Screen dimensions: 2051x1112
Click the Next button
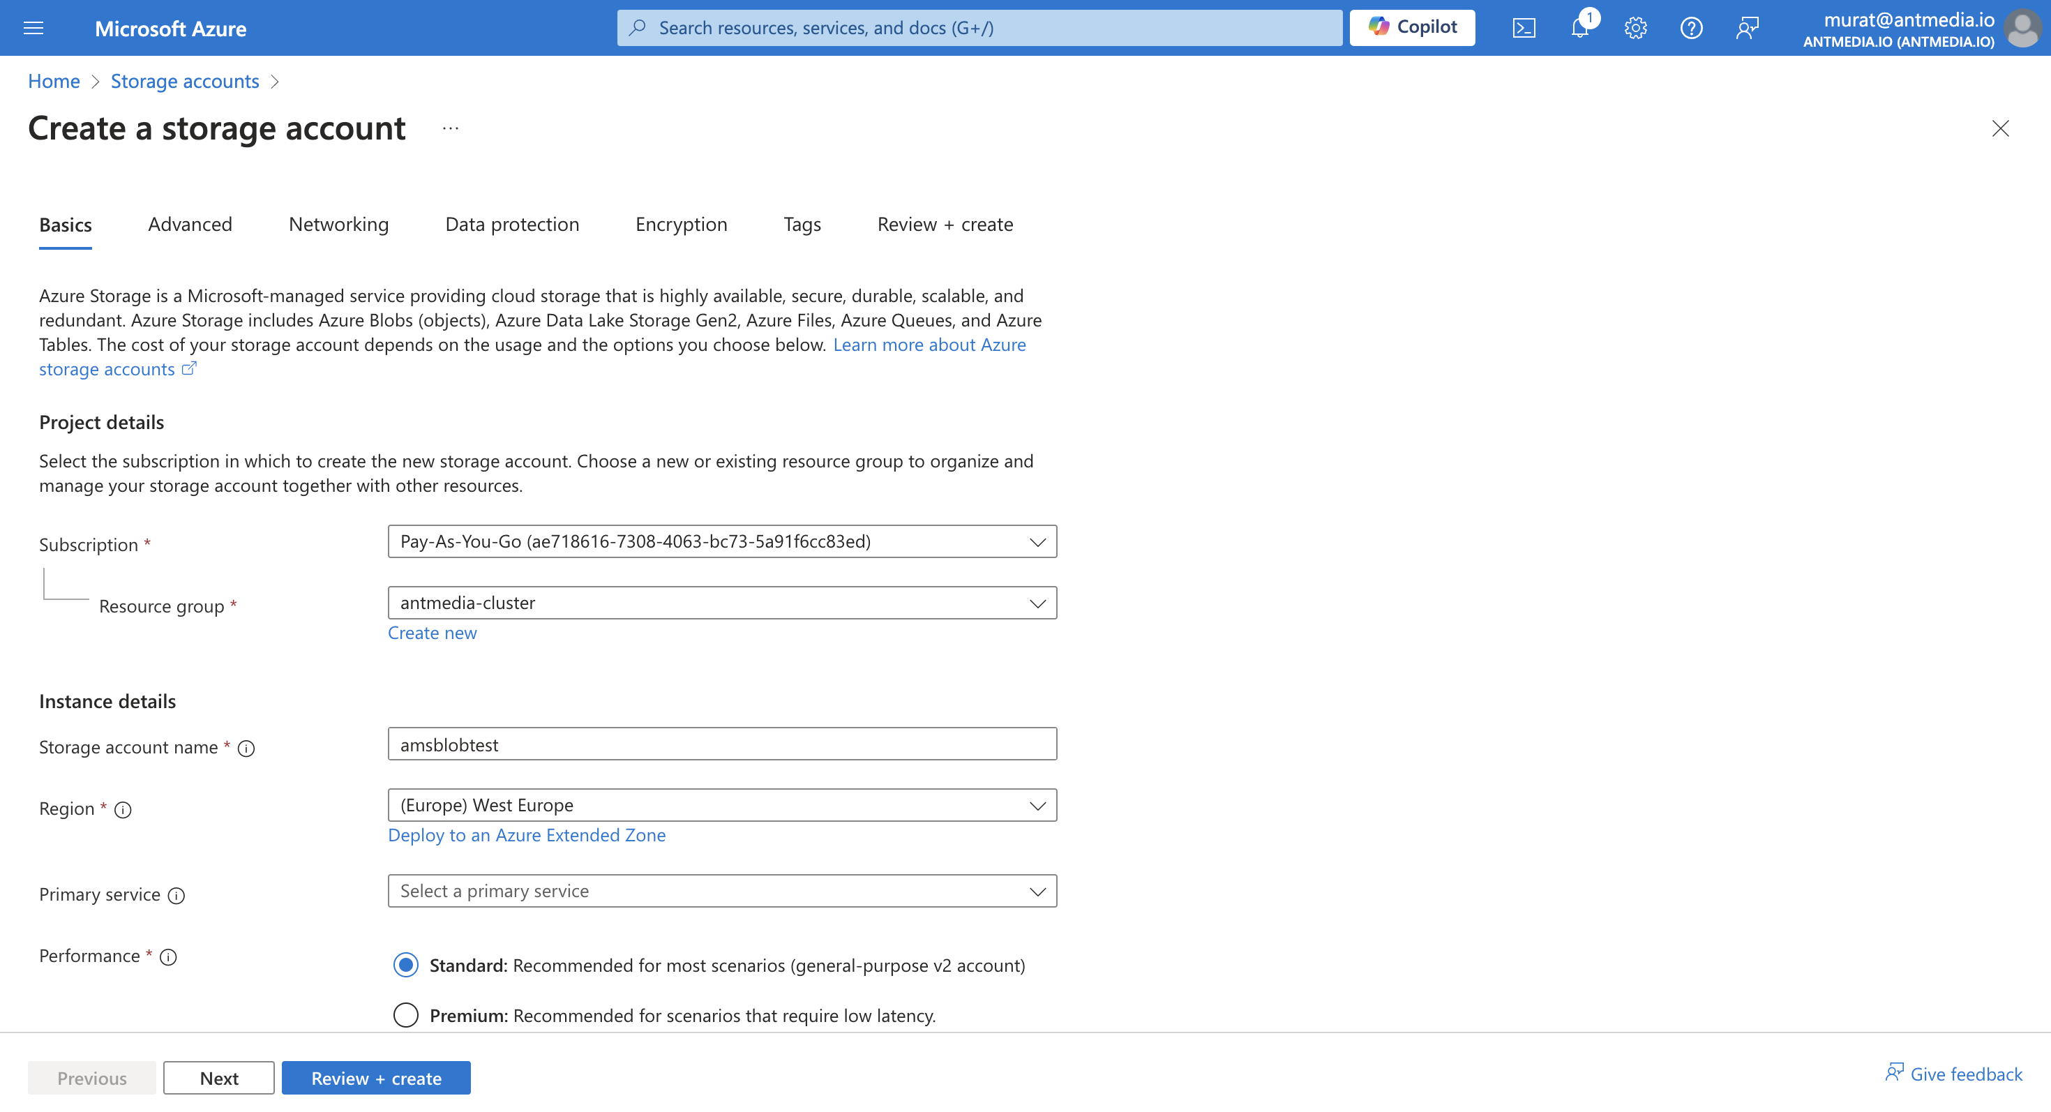pyautogui.click(x=219, y=1078)
